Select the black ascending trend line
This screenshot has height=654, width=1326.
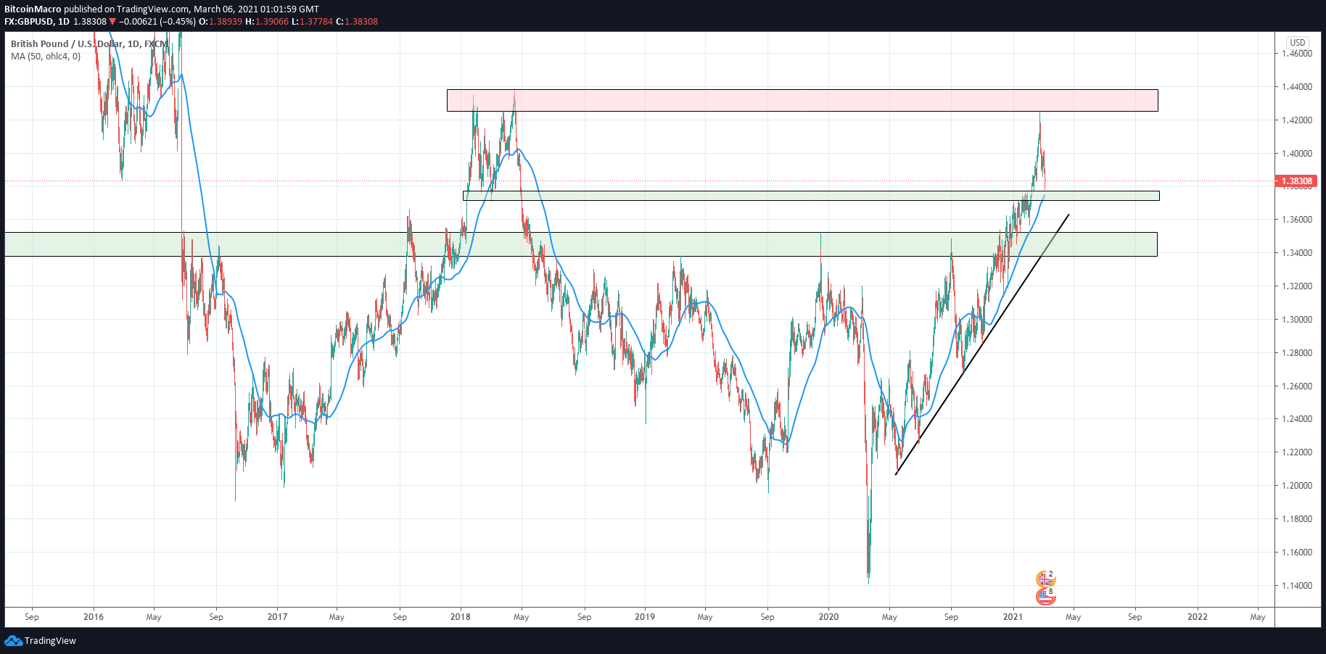[982, 344]
